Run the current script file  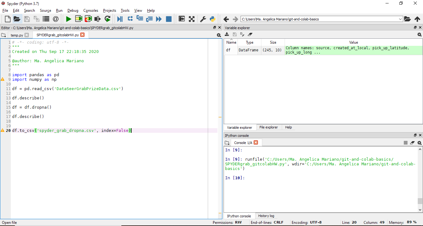68,19
